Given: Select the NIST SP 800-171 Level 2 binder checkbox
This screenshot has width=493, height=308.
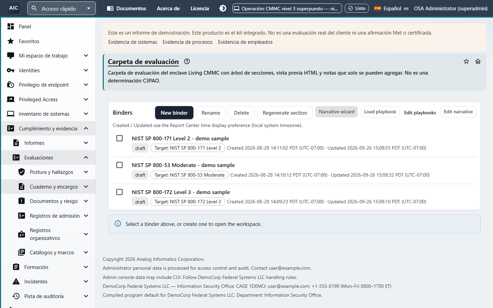Looking at the screenshot, I should (119, 138).
